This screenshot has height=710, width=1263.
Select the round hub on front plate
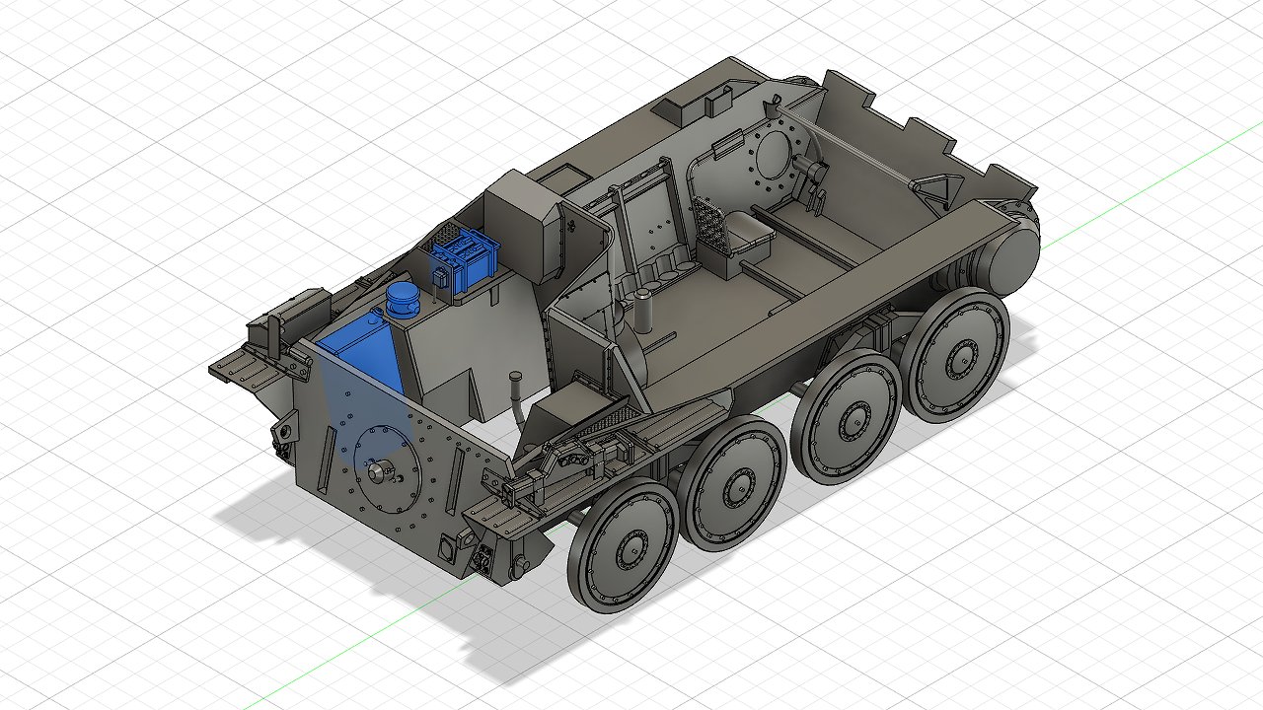[379, 470]
